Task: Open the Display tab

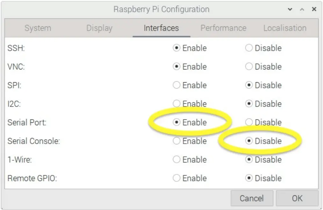Action: coord(99,28)
